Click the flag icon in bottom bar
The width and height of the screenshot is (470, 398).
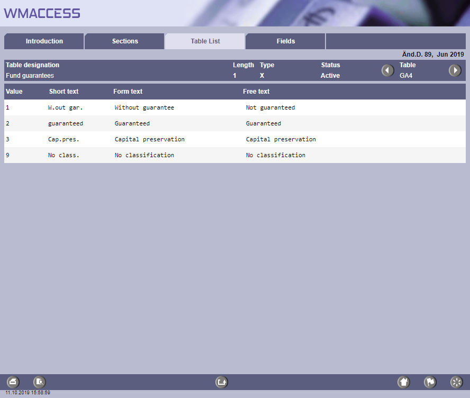[430, 382]
